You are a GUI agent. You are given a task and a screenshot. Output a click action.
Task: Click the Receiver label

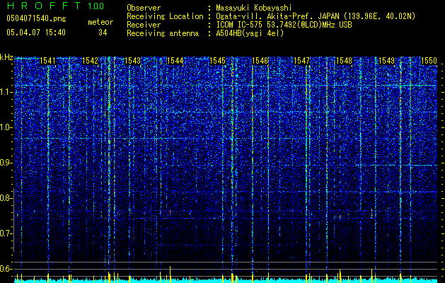click(144, 25)
